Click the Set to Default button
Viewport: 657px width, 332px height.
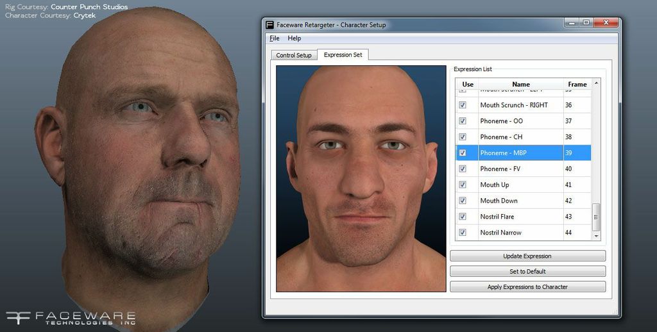coord(527,271)
